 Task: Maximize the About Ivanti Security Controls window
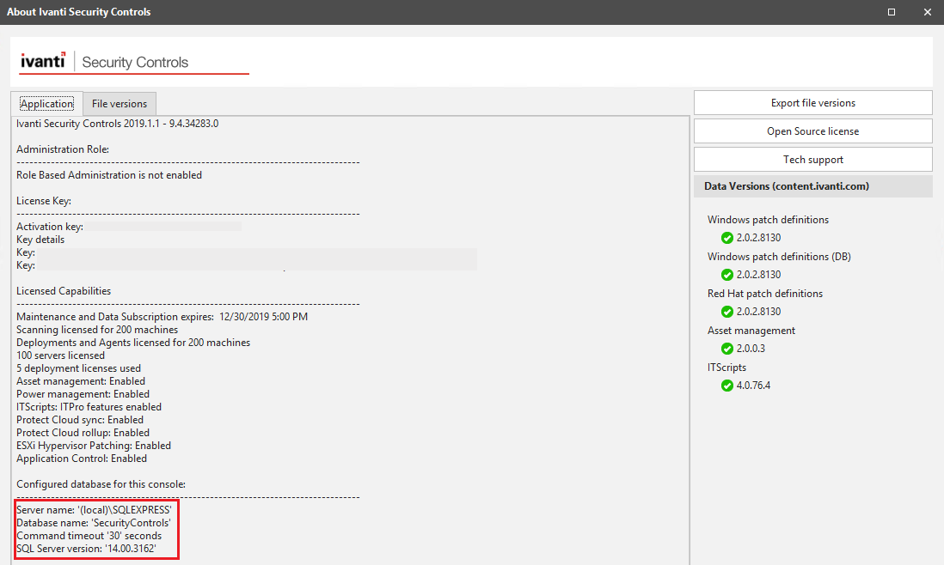pyautogui.click(x=892, y=12)
